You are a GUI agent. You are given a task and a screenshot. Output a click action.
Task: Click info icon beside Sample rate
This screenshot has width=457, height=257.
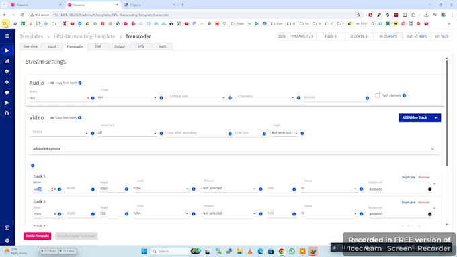pyautogui.click(x=230, y=98)
